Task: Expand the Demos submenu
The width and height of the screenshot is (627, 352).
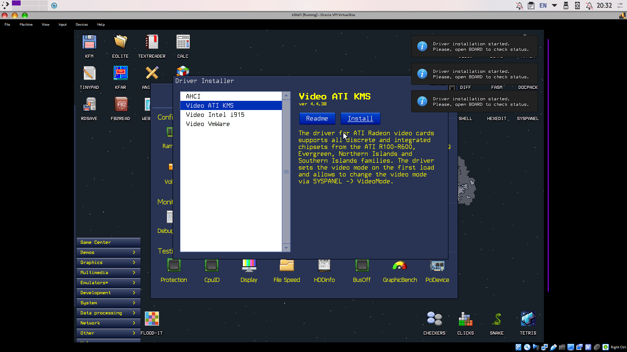Action: pos(108,253)
